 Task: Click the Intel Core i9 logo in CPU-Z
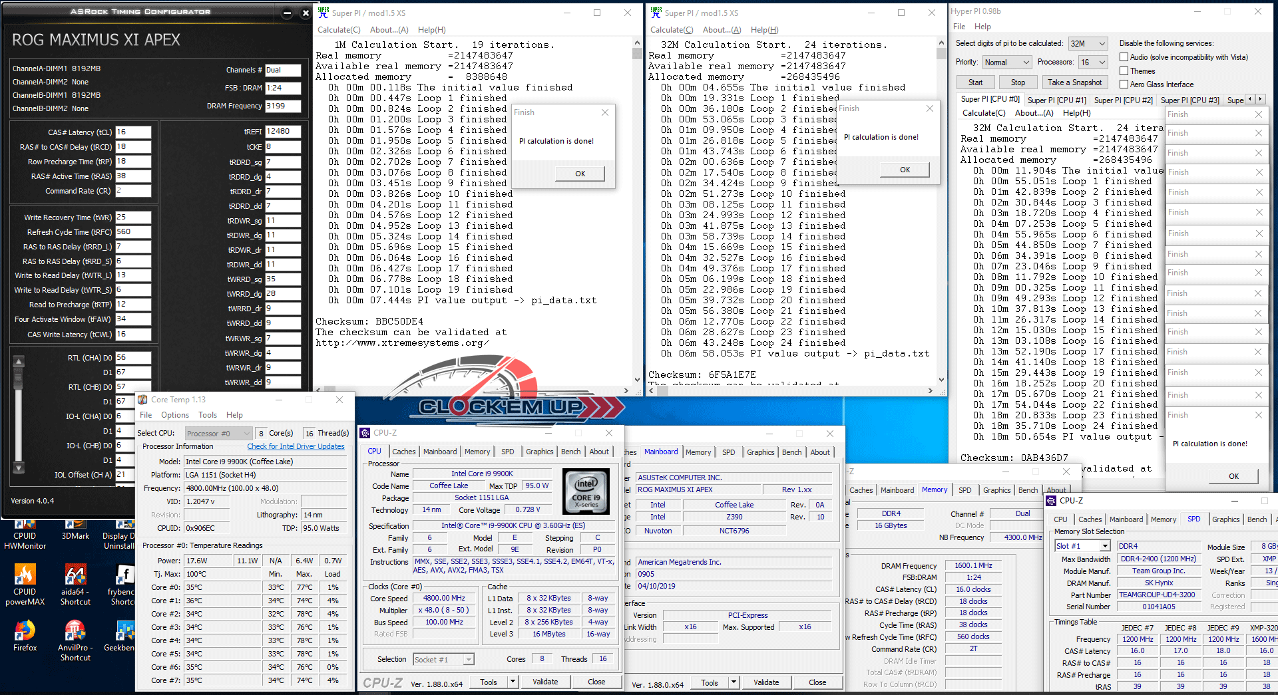pos(586,490)
